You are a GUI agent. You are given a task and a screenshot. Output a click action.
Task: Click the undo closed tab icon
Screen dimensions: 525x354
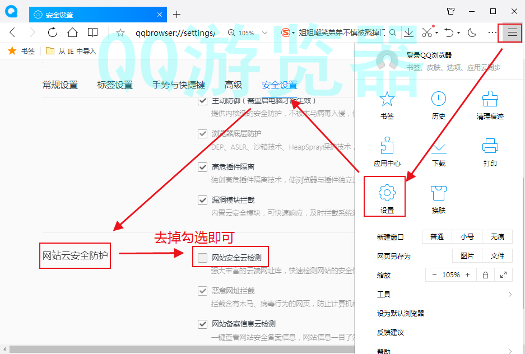click(x=449, y=32)
